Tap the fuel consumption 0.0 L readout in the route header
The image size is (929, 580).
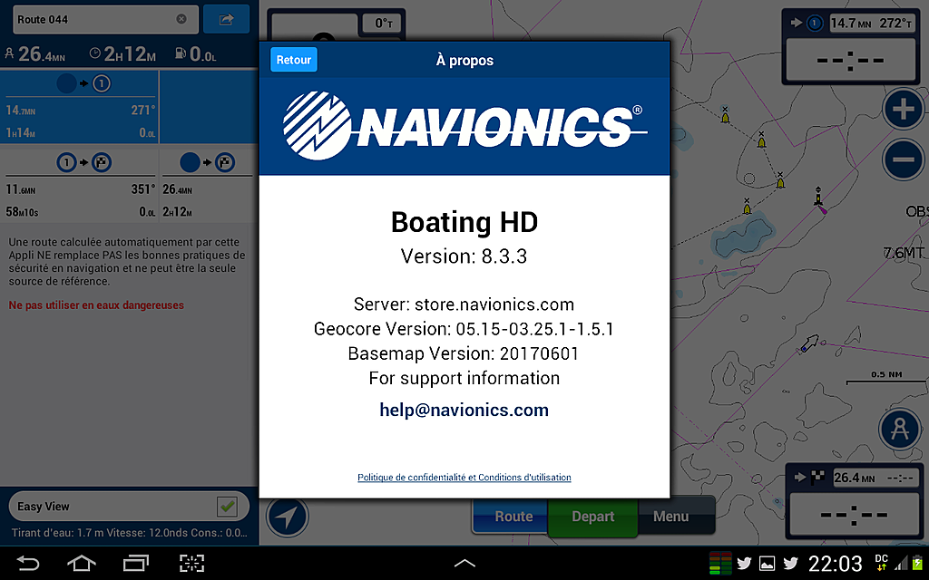(196, 54)
